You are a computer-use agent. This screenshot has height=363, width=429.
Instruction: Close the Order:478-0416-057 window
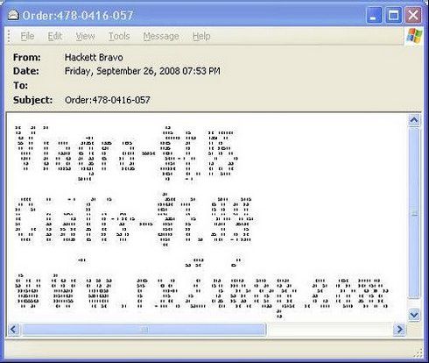click(x=413, y=15)
